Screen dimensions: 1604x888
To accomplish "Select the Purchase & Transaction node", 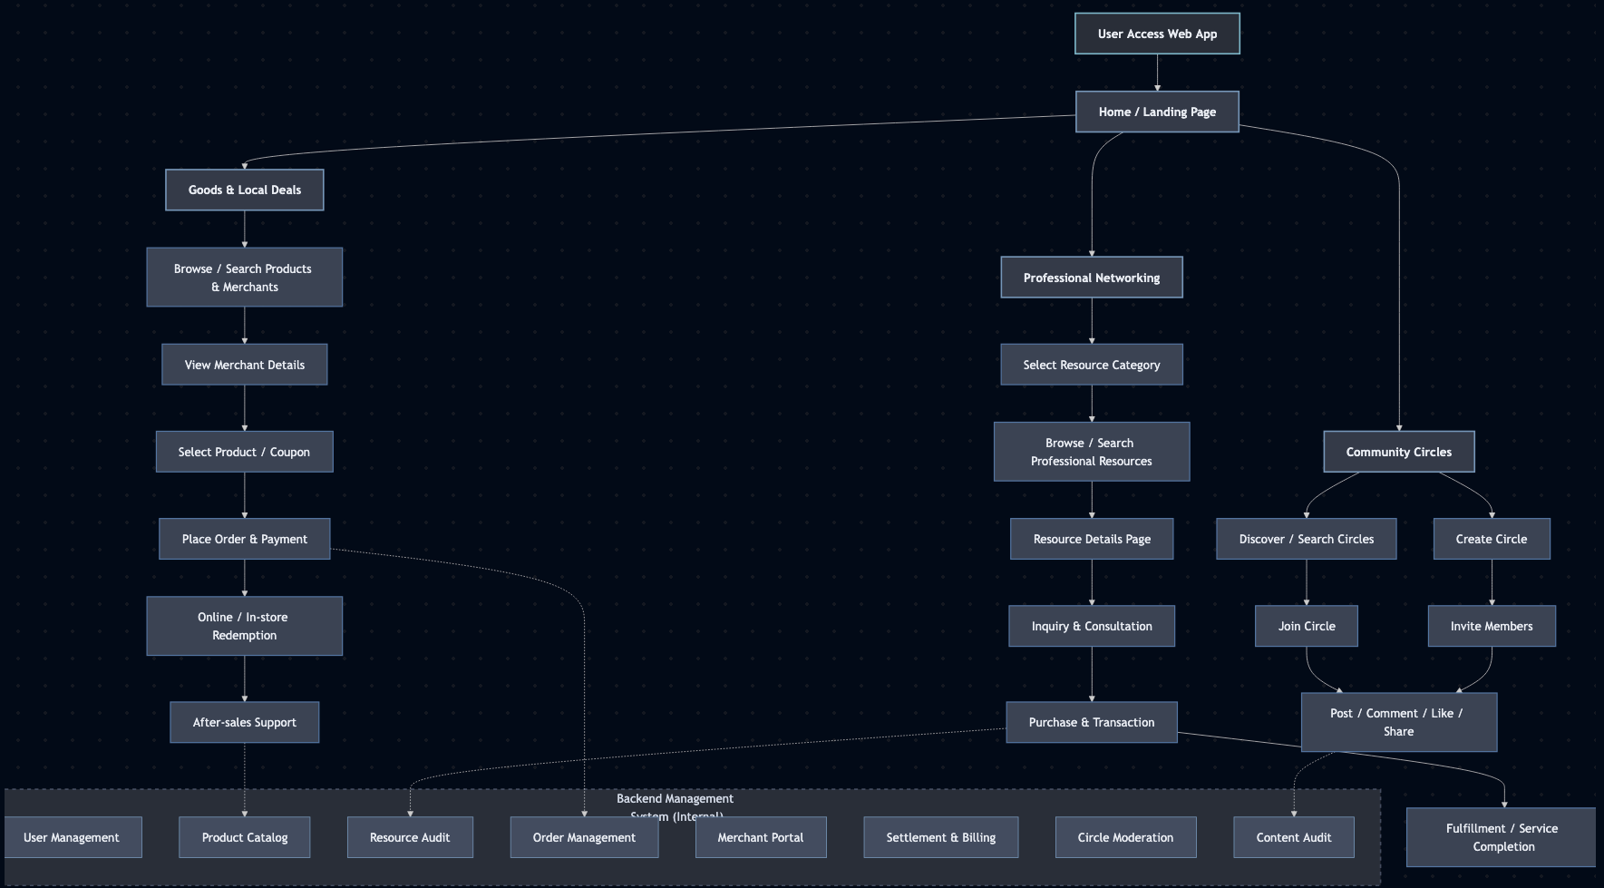I will click(x=1092, y=722).
